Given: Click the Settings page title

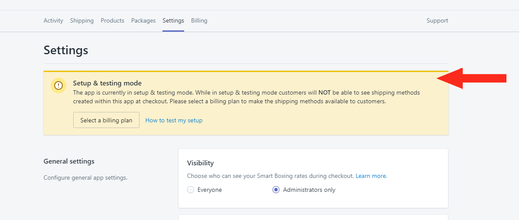Looking at the screenshot, I should coord(66,50).
